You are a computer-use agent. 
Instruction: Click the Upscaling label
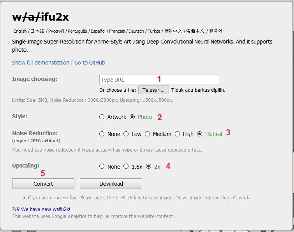pos(26,166)
